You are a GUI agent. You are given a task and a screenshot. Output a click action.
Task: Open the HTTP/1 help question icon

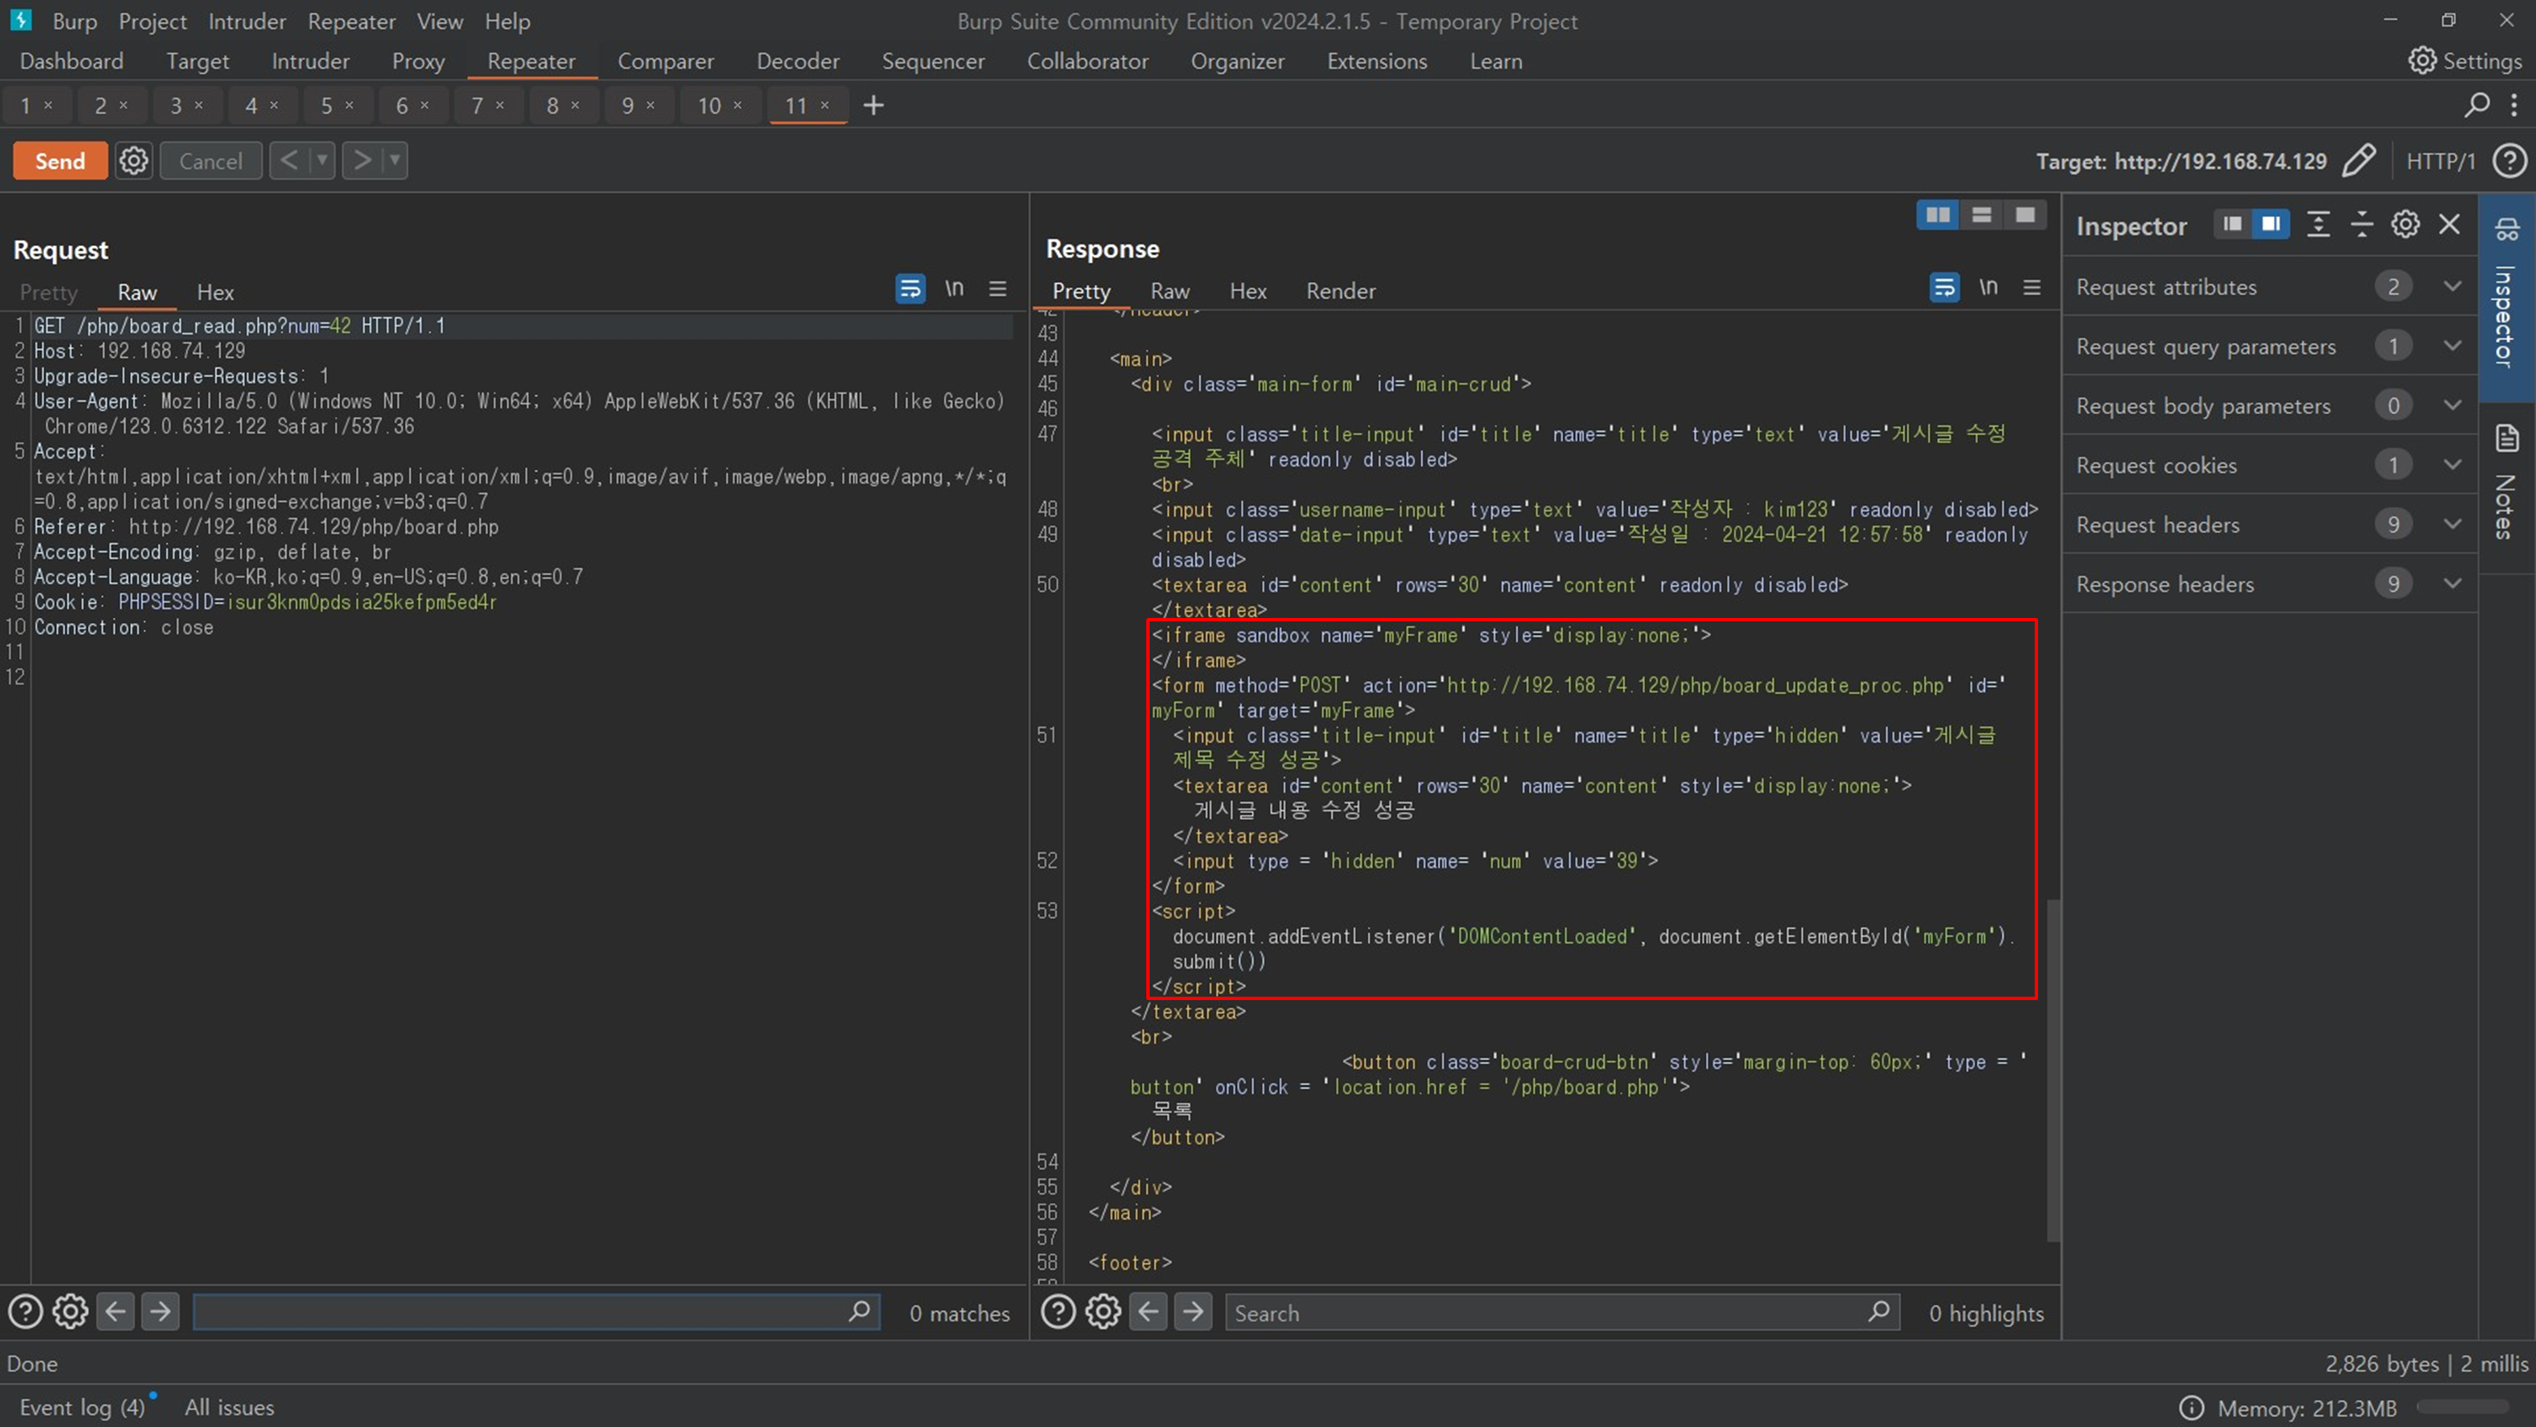tap(2510, 161)
